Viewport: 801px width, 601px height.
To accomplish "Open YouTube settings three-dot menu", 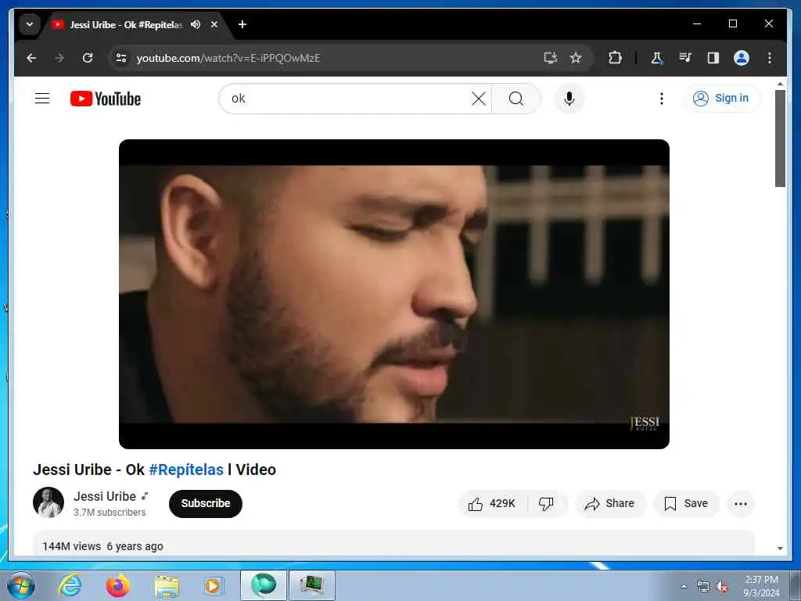I will tap(662, 99).
